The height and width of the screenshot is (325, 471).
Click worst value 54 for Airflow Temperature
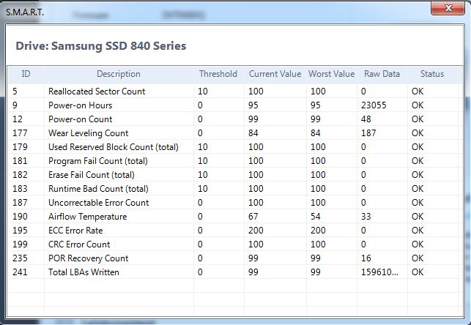pyautogui.click(x=316, y=217)
